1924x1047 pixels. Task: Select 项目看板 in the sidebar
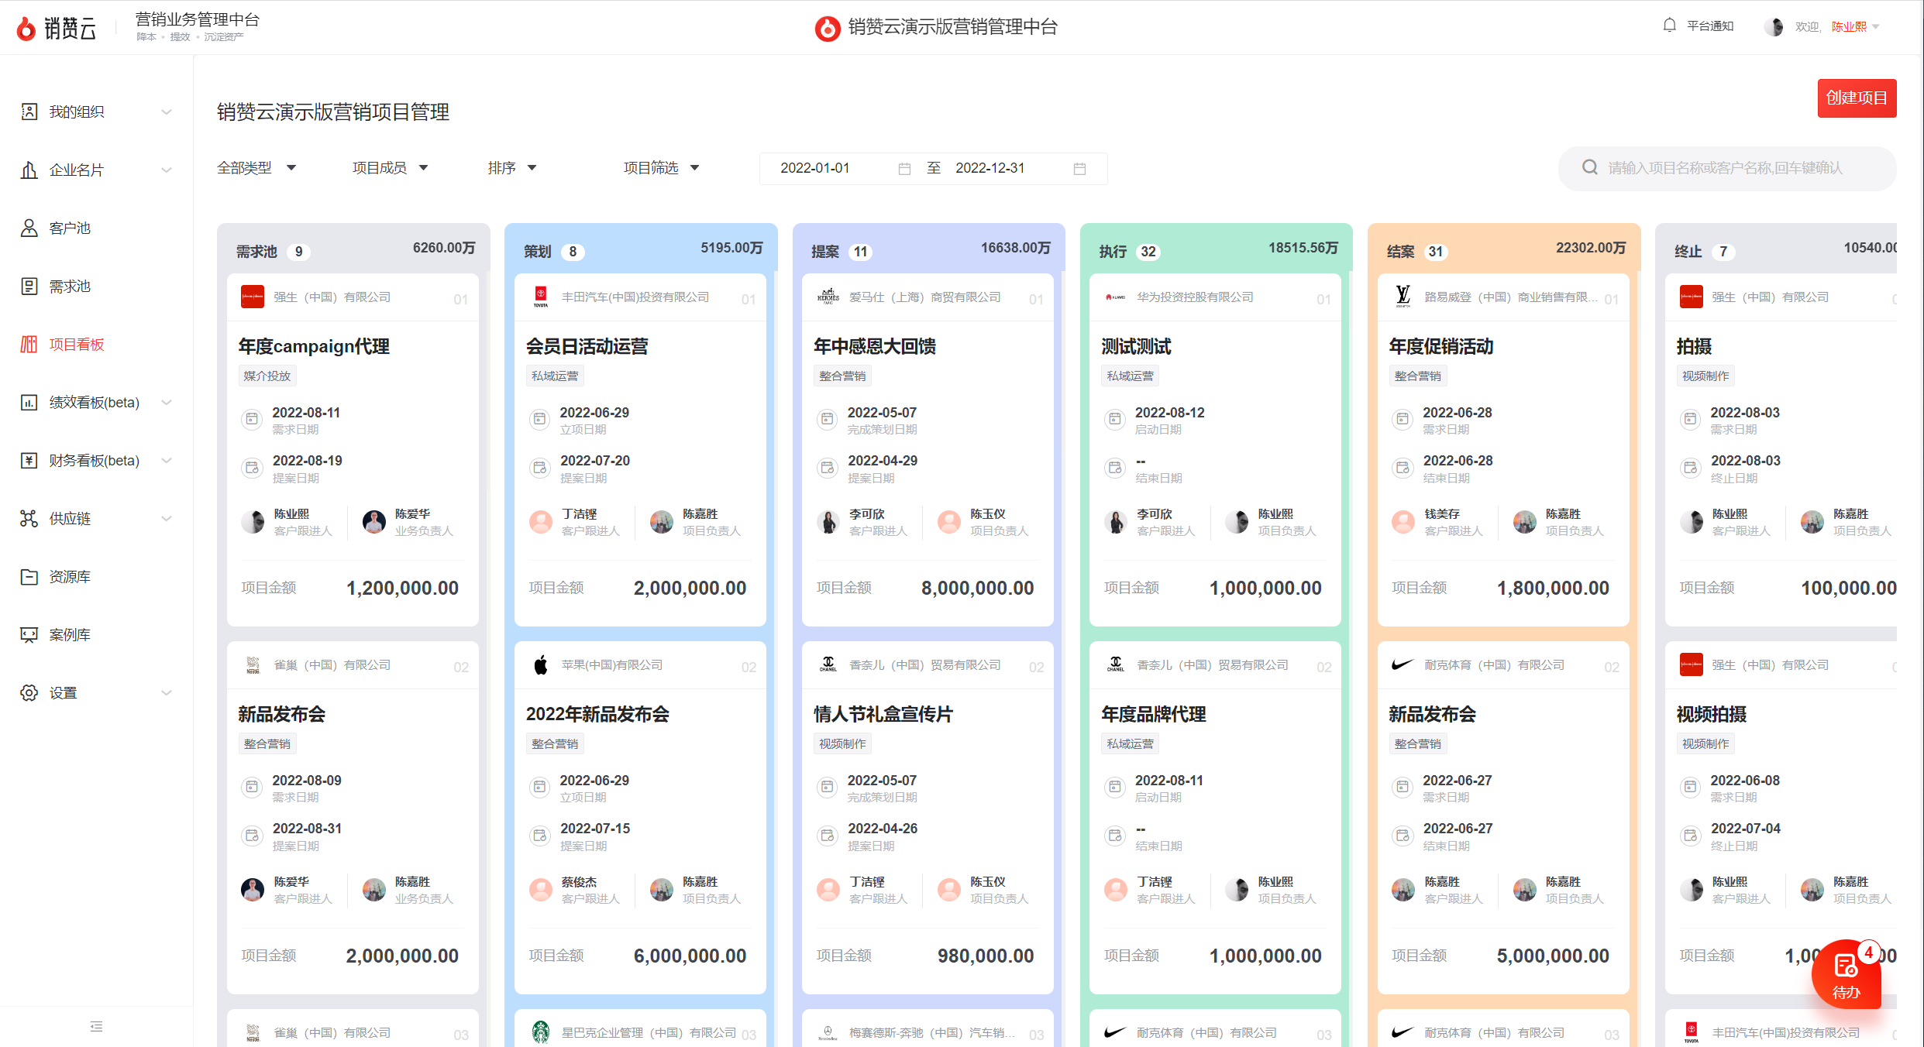click(x=77, y=344)
